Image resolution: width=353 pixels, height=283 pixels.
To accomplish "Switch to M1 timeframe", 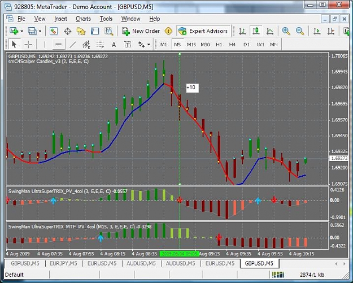I will pos(164,45).
